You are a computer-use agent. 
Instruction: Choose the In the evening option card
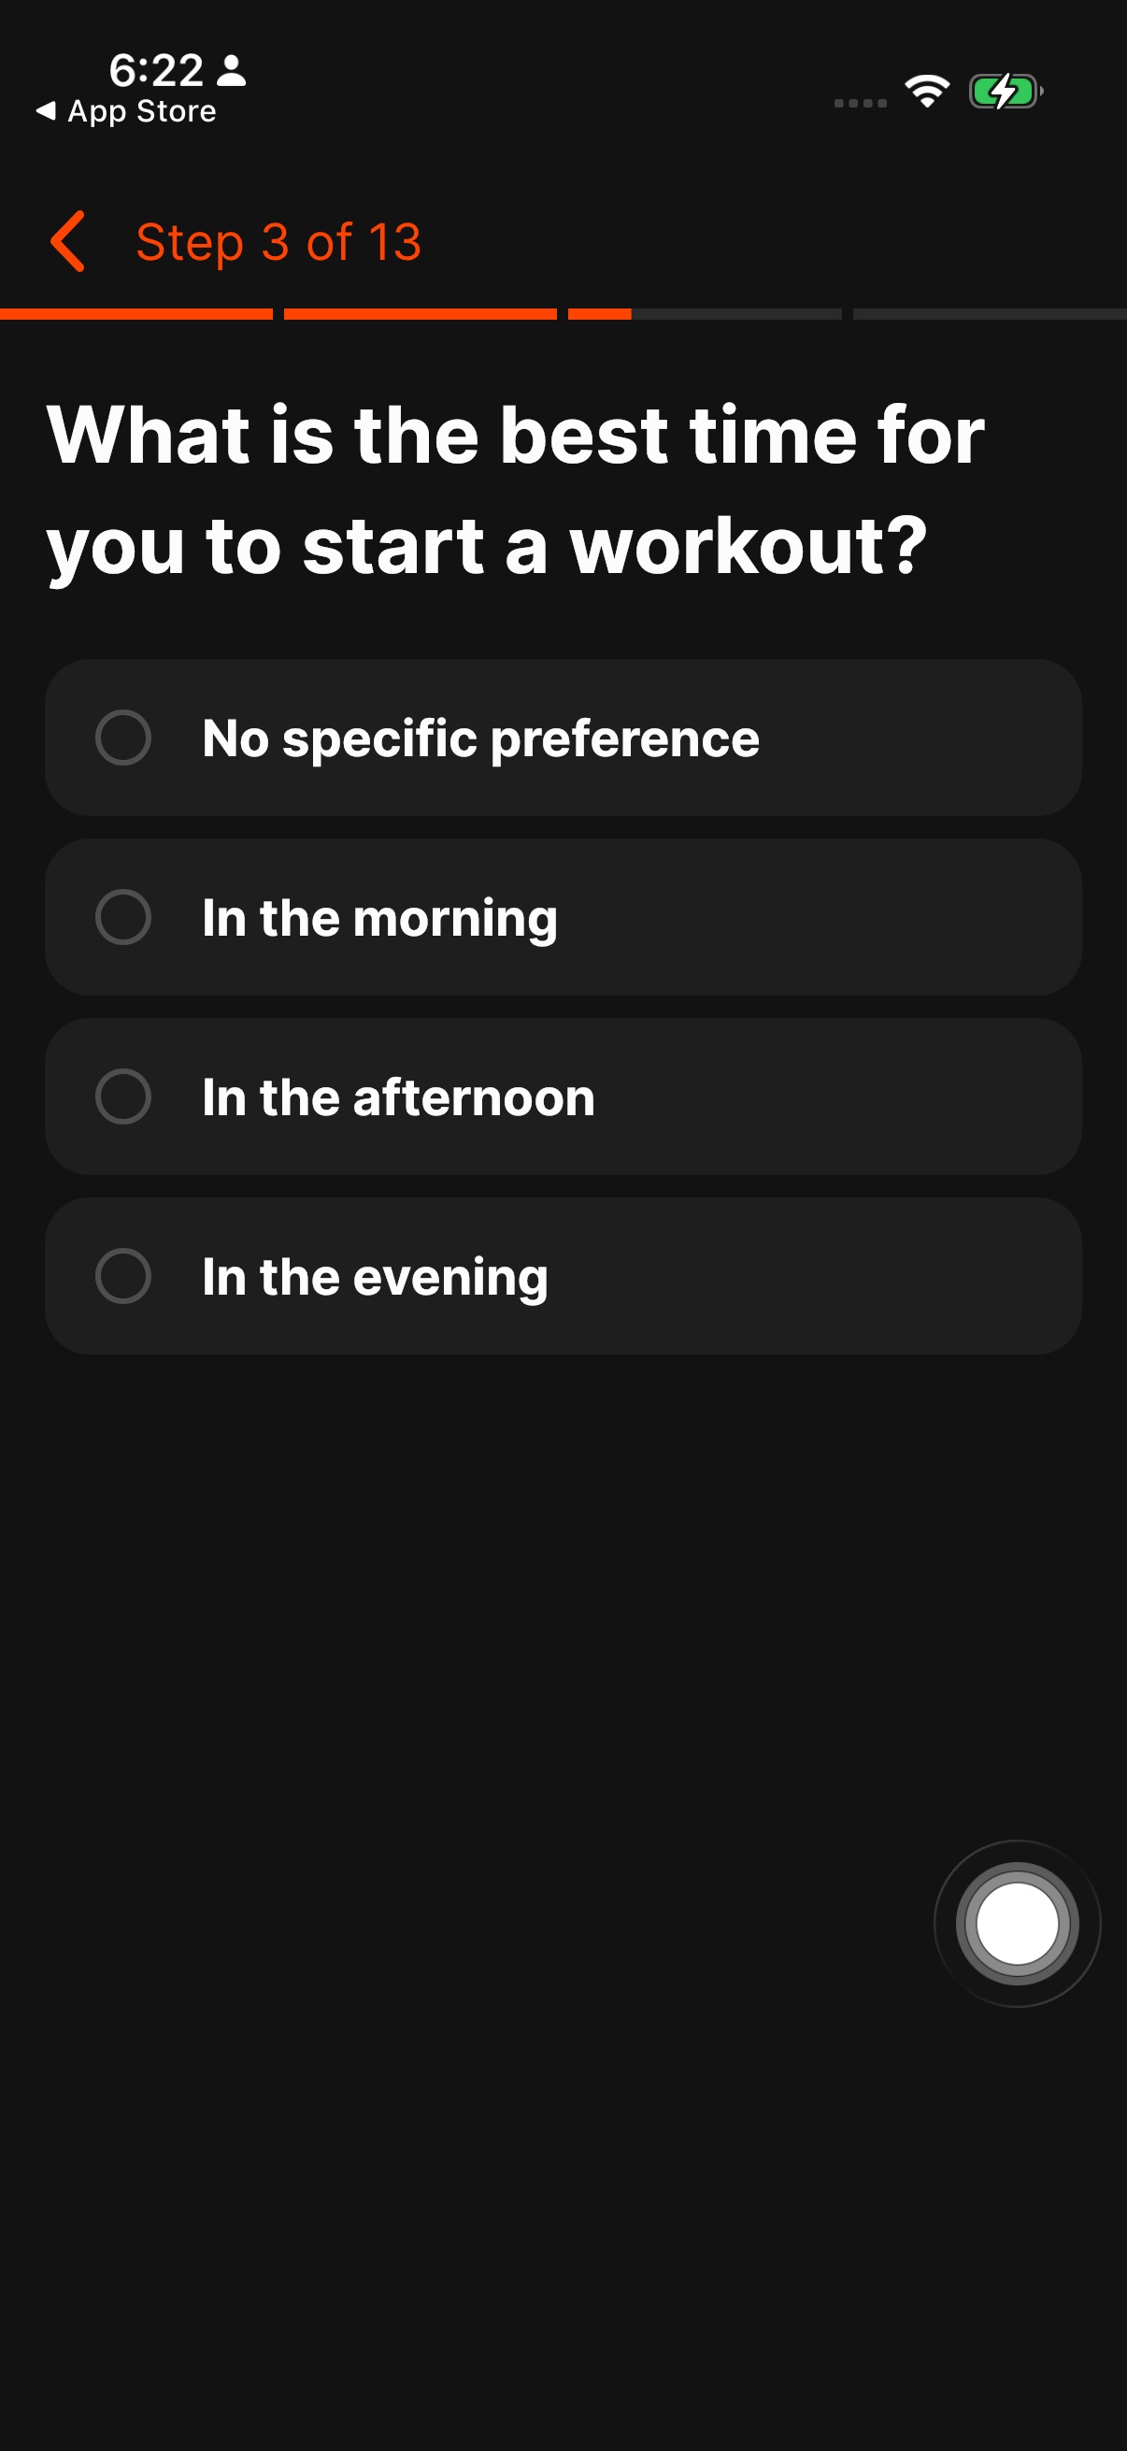pos(563,1276)
